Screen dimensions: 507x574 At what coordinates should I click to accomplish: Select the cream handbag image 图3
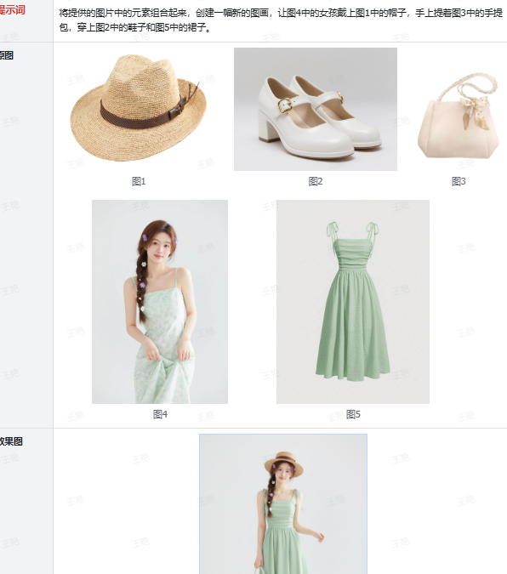click(459, 115)
